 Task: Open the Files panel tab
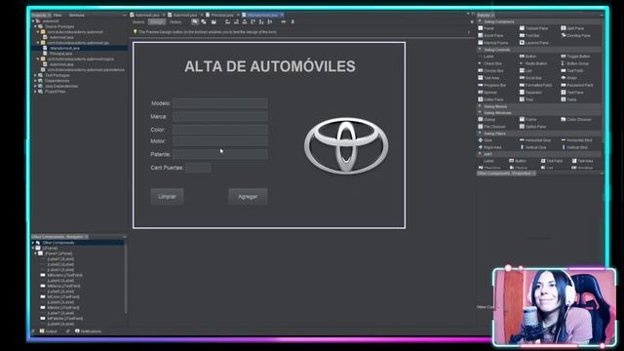[58, 16]
